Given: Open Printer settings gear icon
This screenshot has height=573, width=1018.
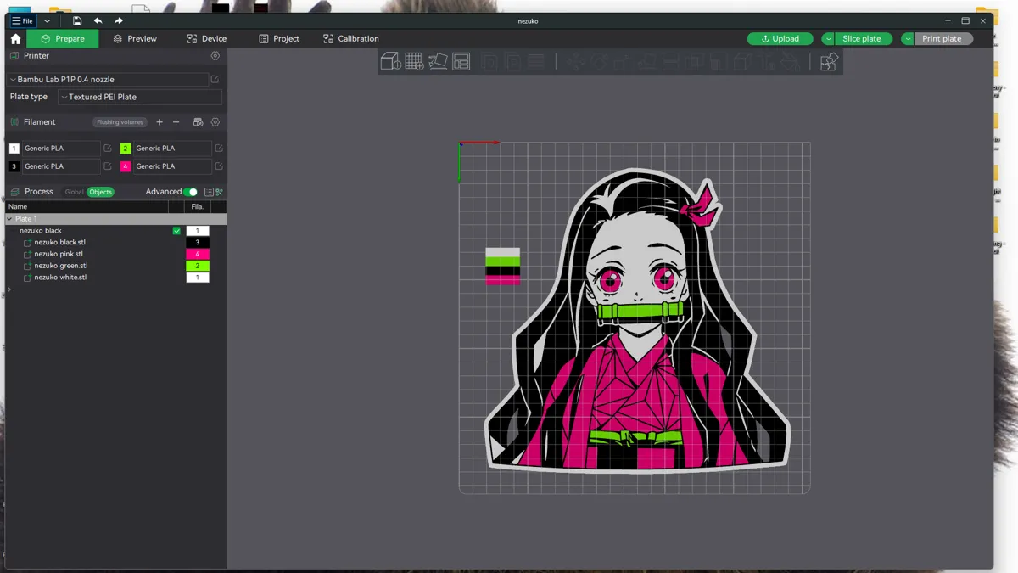Looking at the screenshot, I should [215, 56].
